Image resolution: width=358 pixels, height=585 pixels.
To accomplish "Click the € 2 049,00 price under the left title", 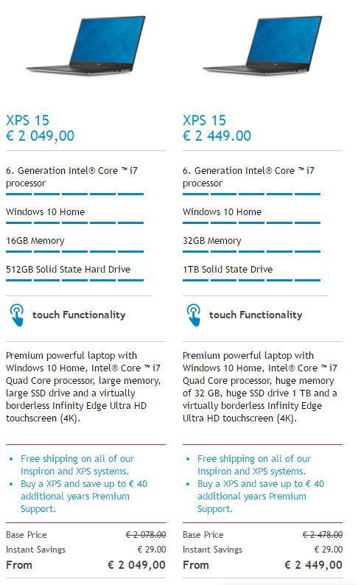I will pos(41,136).
